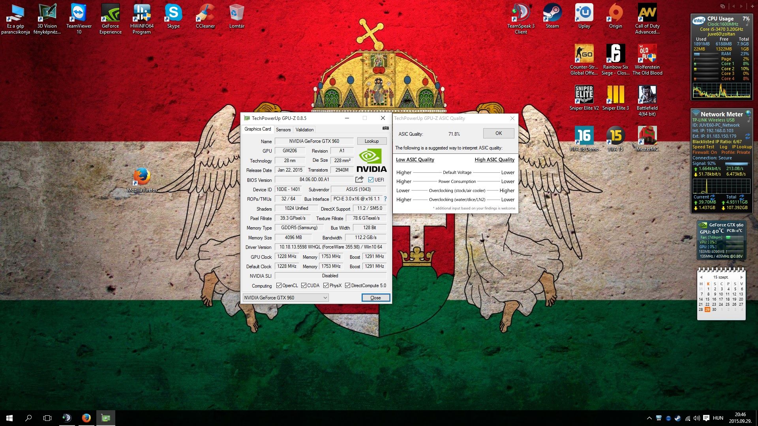This screenshot has width=758, height=426.
Task: Launch Skype desktop icon
Action: coord(173,16)
